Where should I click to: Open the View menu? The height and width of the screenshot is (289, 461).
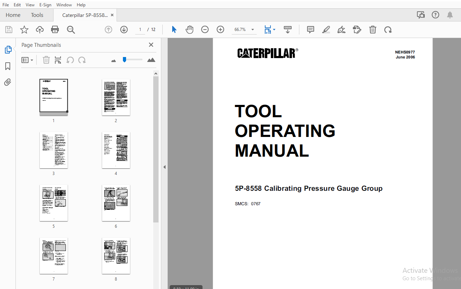pyautogui.click(x=30, y=5)
